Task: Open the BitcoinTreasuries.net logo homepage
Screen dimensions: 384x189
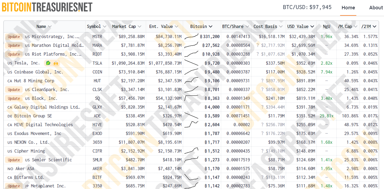Action: point(47,7)
